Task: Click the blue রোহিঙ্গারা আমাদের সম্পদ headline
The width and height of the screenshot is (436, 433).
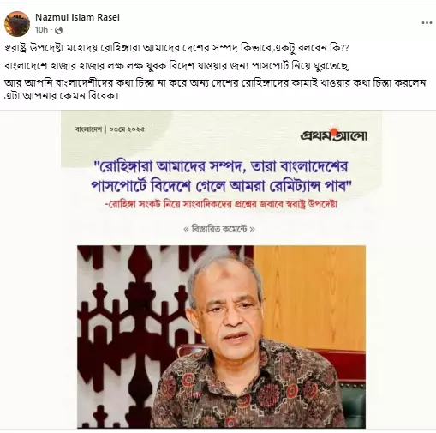Action: click(221, 177)
